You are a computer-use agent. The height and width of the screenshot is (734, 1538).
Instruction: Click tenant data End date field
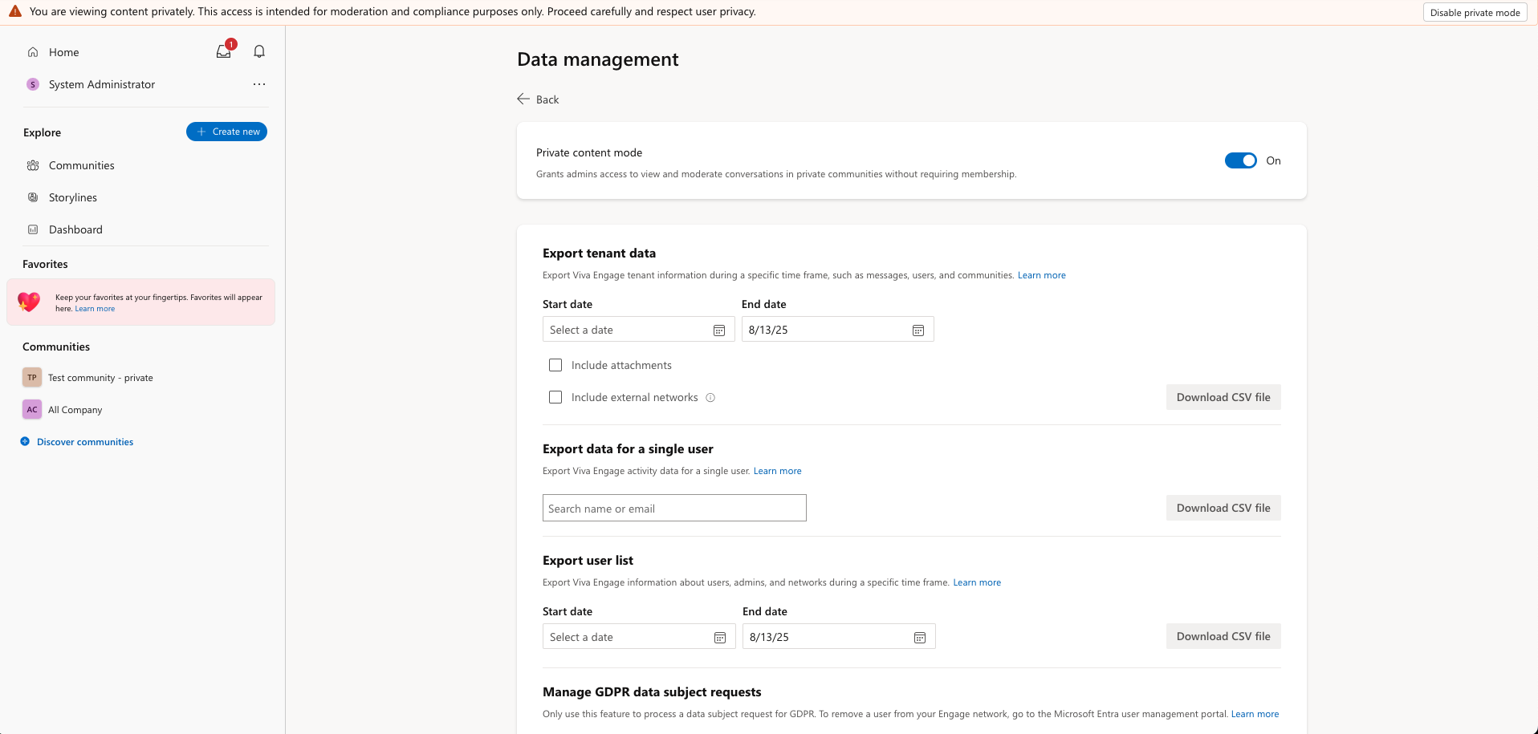pos(838,330)
